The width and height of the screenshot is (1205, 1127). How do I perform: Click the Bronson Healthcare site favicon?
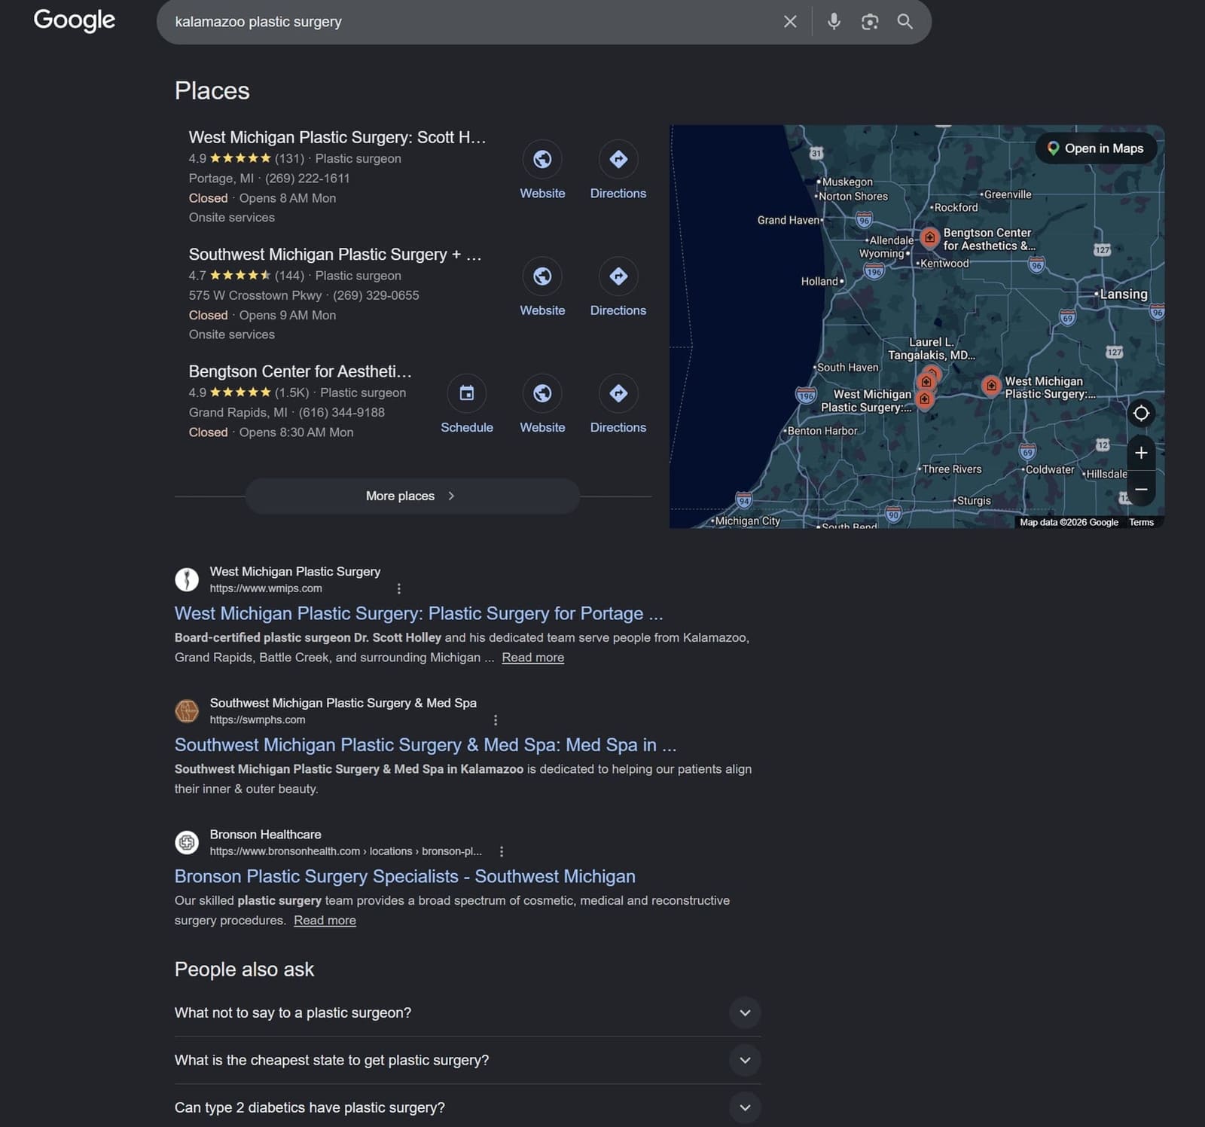[x=187, y=842]
